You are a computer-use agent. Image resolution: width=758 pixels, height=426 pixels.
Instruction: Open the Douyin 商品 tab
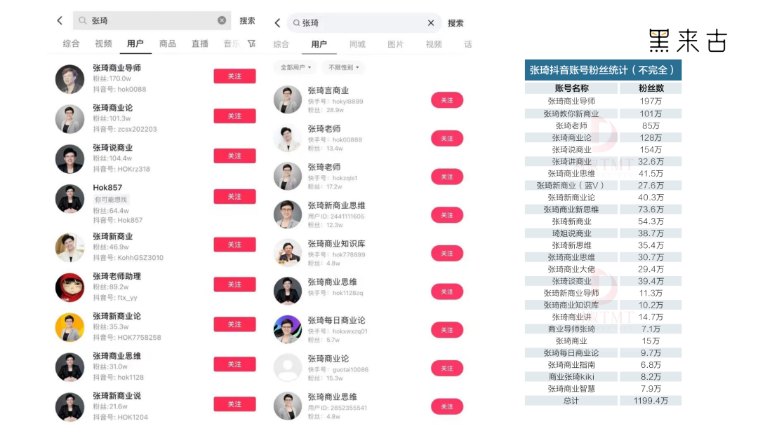pyautogui.click(x=168, y=43)
